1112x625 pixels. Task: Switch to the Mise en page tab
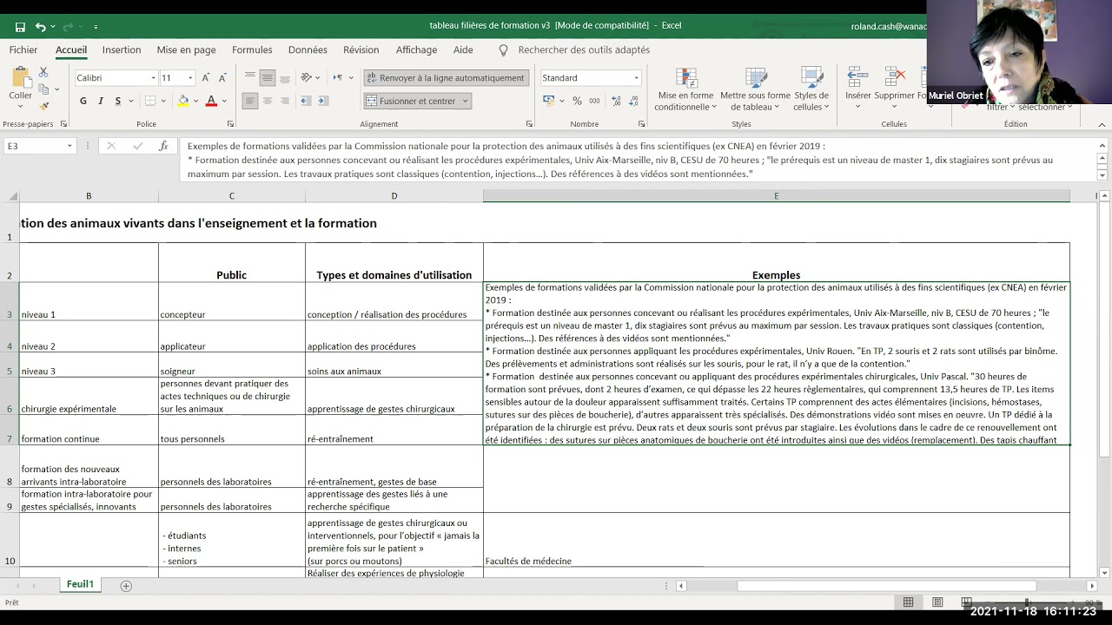(186, 50)
